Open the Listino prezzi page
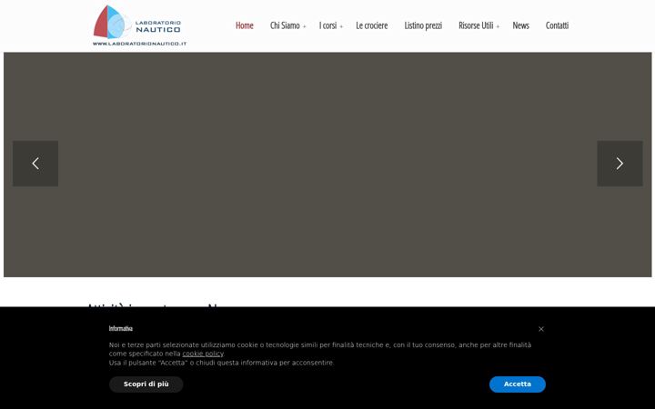655x409 pixels. pos(423,25)
